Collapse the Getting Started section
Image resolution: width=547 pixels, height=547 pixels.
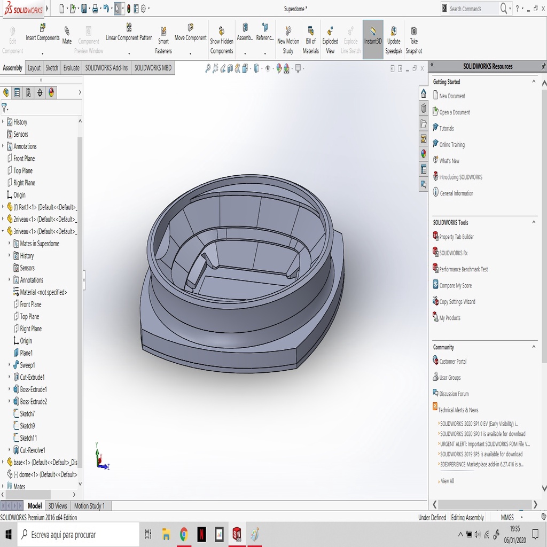click(533, 82)
